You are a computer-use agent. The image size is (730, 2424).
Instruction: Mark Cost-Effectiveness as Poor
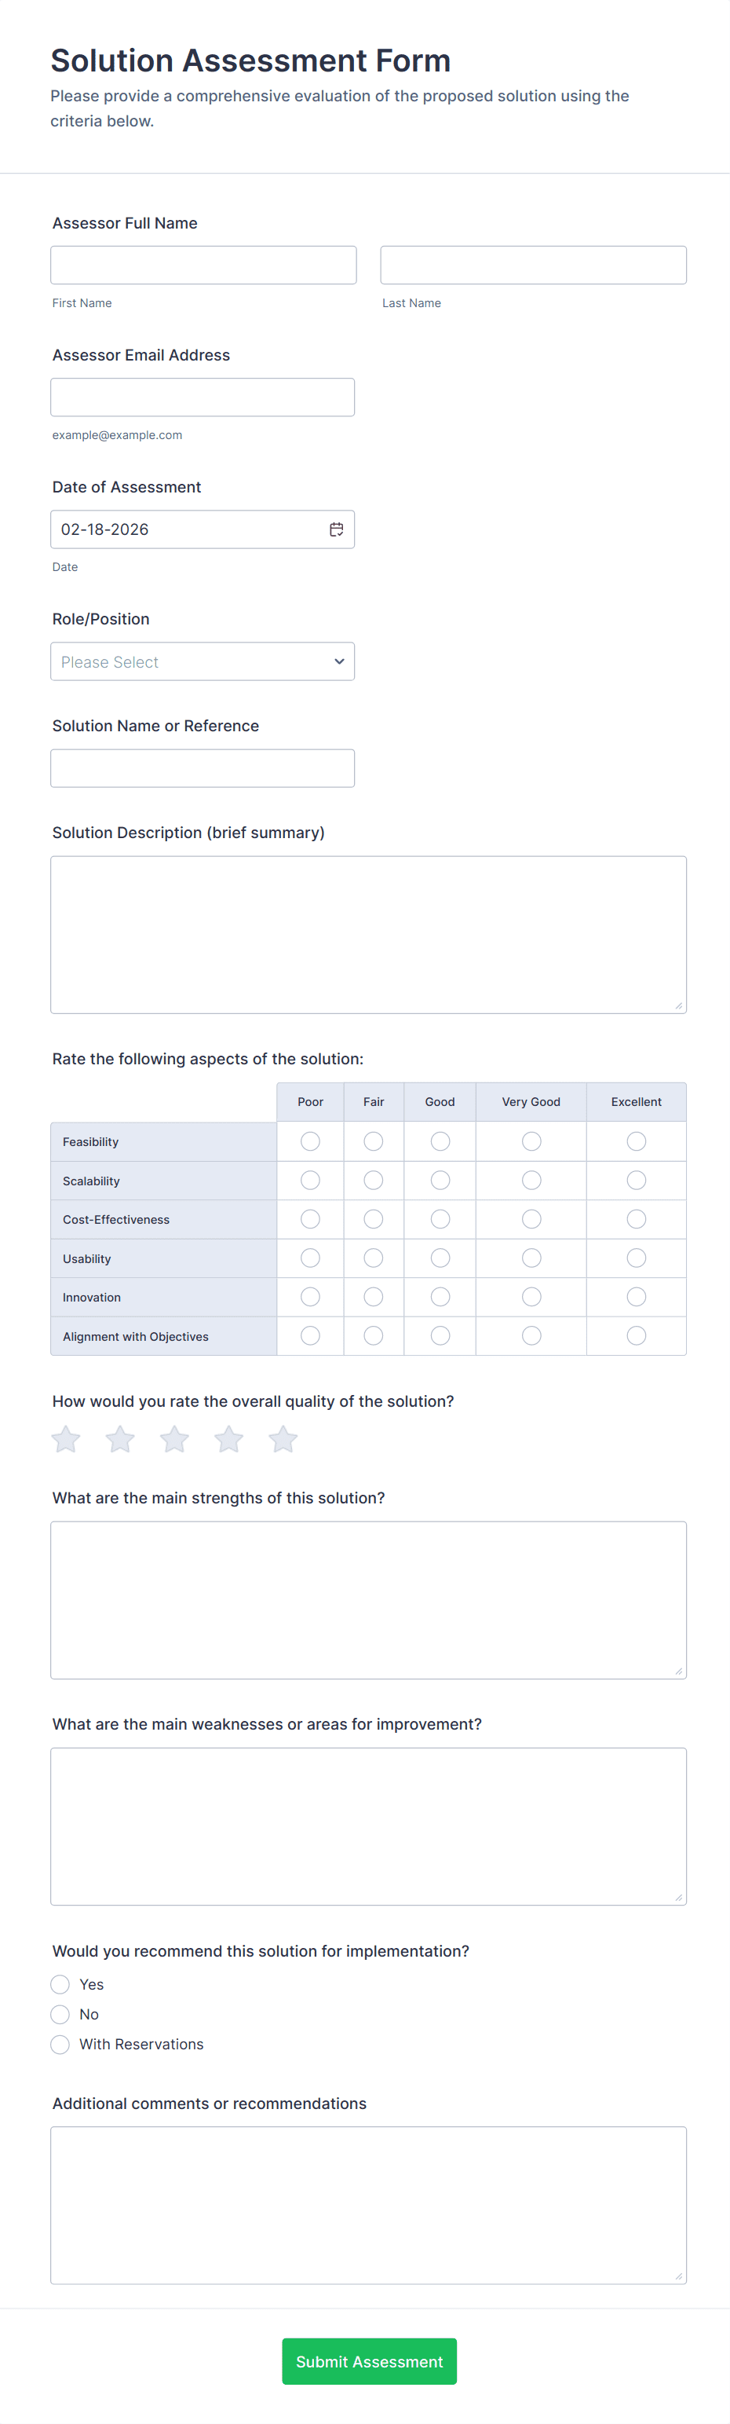coord(310,1220)
